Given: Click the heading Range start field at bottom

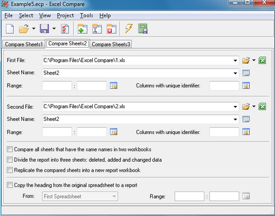Looking at the screenshot, I should pyautogui.click(x=189, y=197).
